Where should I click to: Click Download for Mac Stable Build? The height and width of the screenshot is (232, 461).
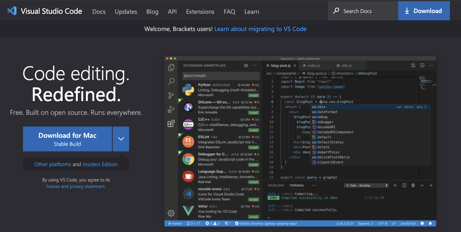(x=67, y=139)
